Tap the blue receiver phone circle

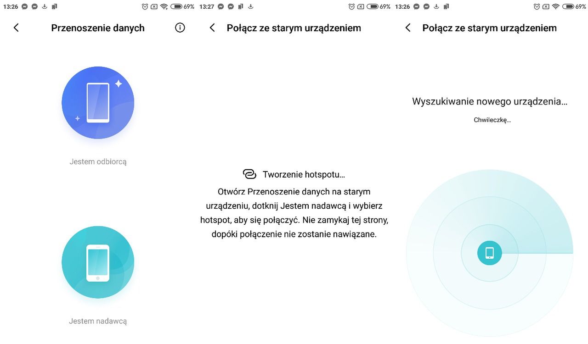pyautogui.click(x=98, y=103)
